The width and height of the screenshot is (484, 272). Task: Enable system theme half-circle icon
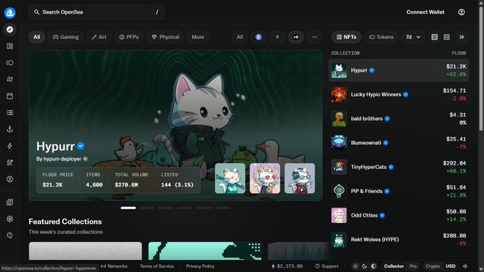pos(374,266)
